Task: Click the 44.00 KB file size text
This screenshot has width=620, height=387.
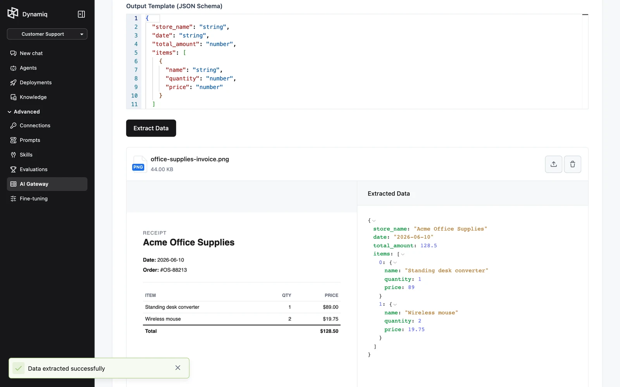Action: point(162,170)
